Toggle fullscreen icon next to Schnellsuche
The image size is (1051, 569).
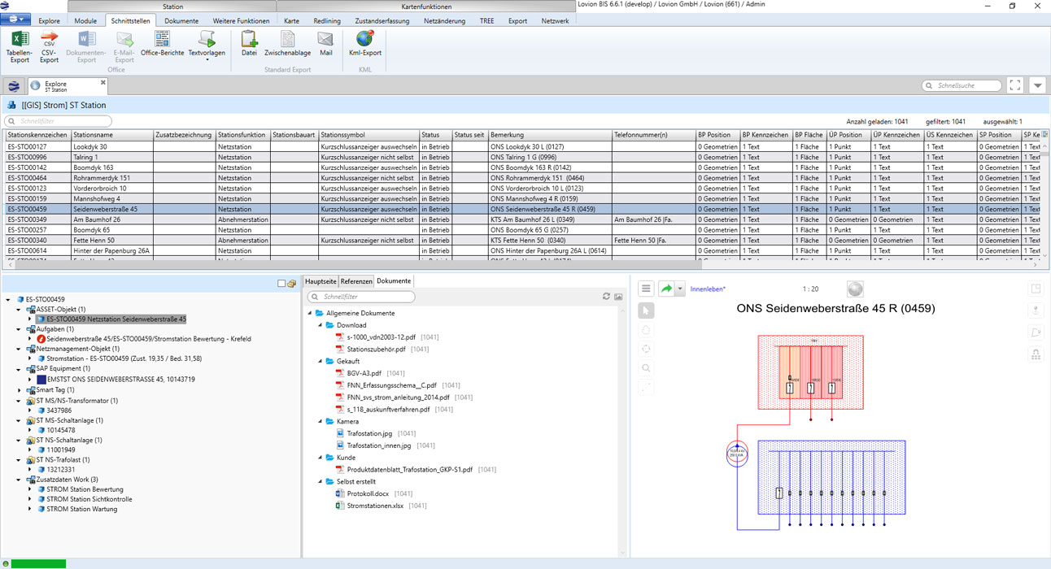coord(1014,85)
